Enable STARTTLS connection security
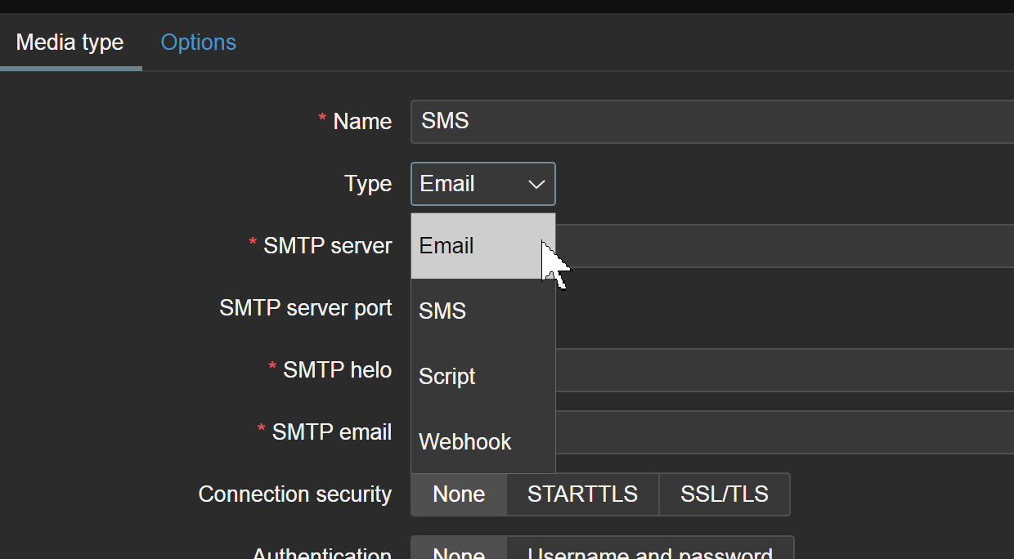 coord(582,494)
